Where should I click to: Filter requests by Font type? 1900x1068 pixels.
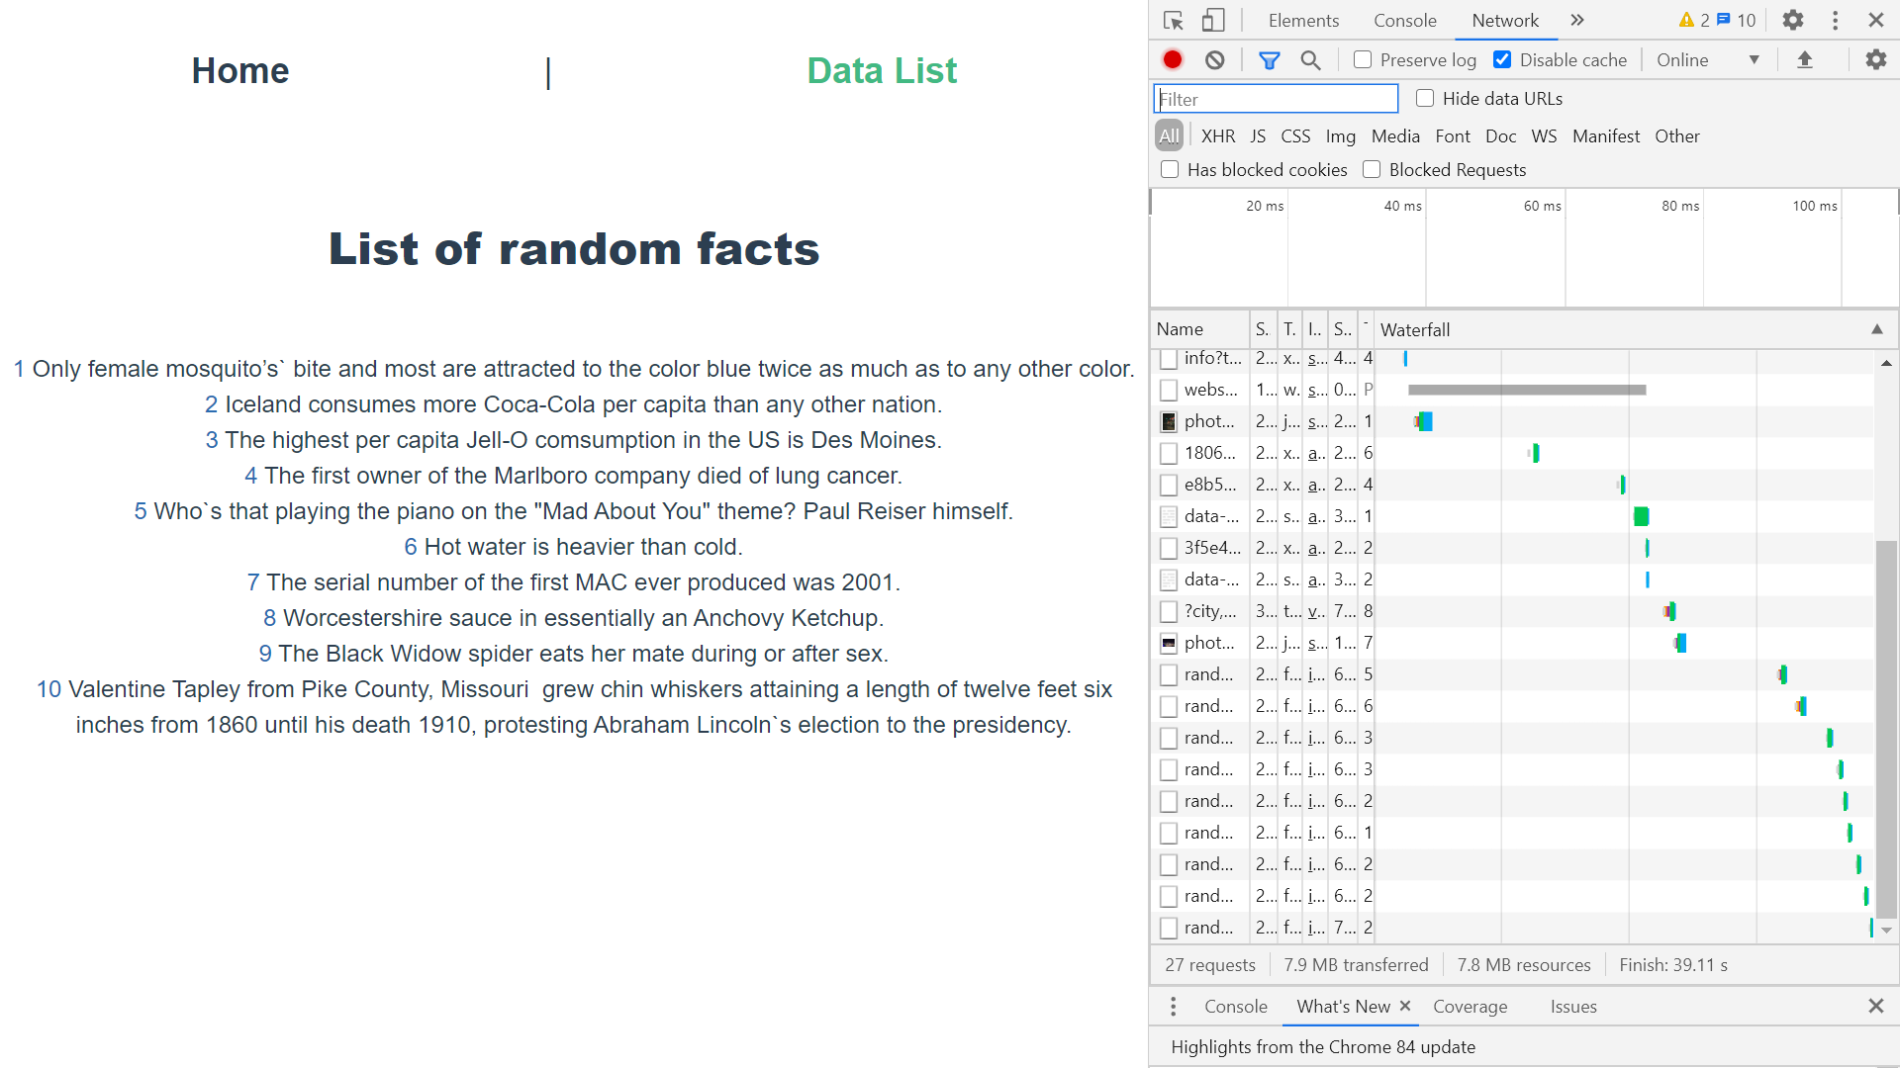click(x=1453, y=136)
